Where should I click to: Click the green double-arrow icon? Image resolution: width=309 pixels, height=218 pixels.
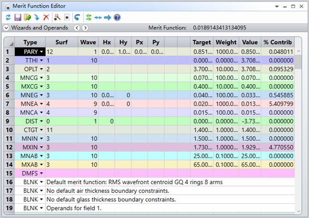[x=88, y=17]
